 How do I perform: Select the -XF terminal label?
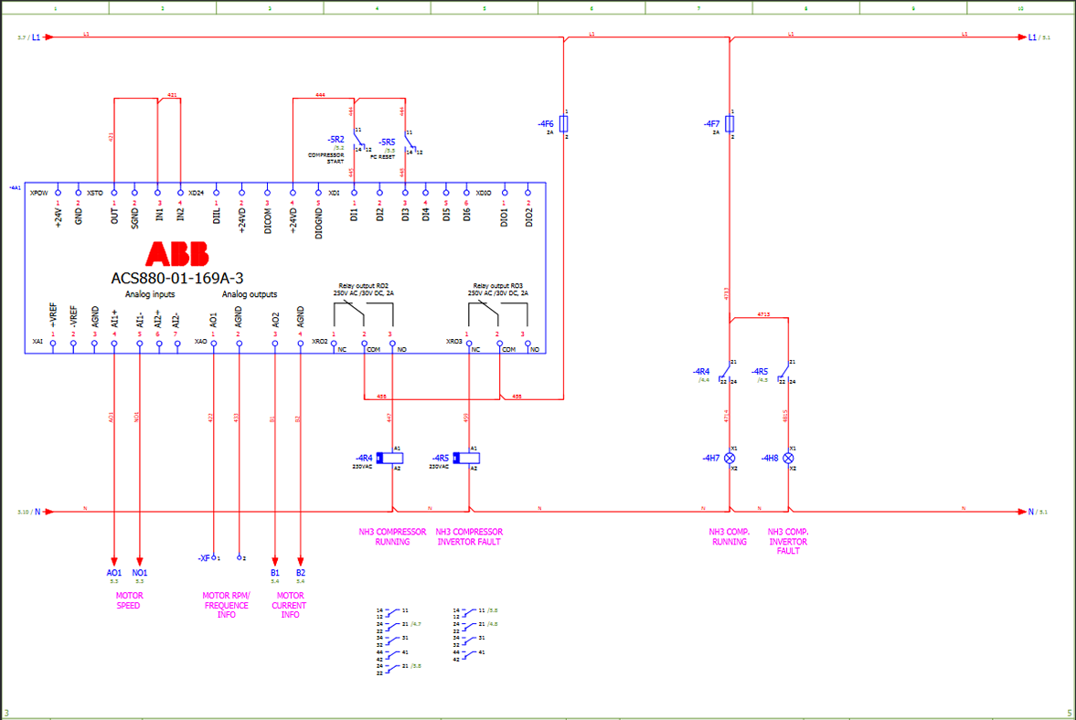204,557
